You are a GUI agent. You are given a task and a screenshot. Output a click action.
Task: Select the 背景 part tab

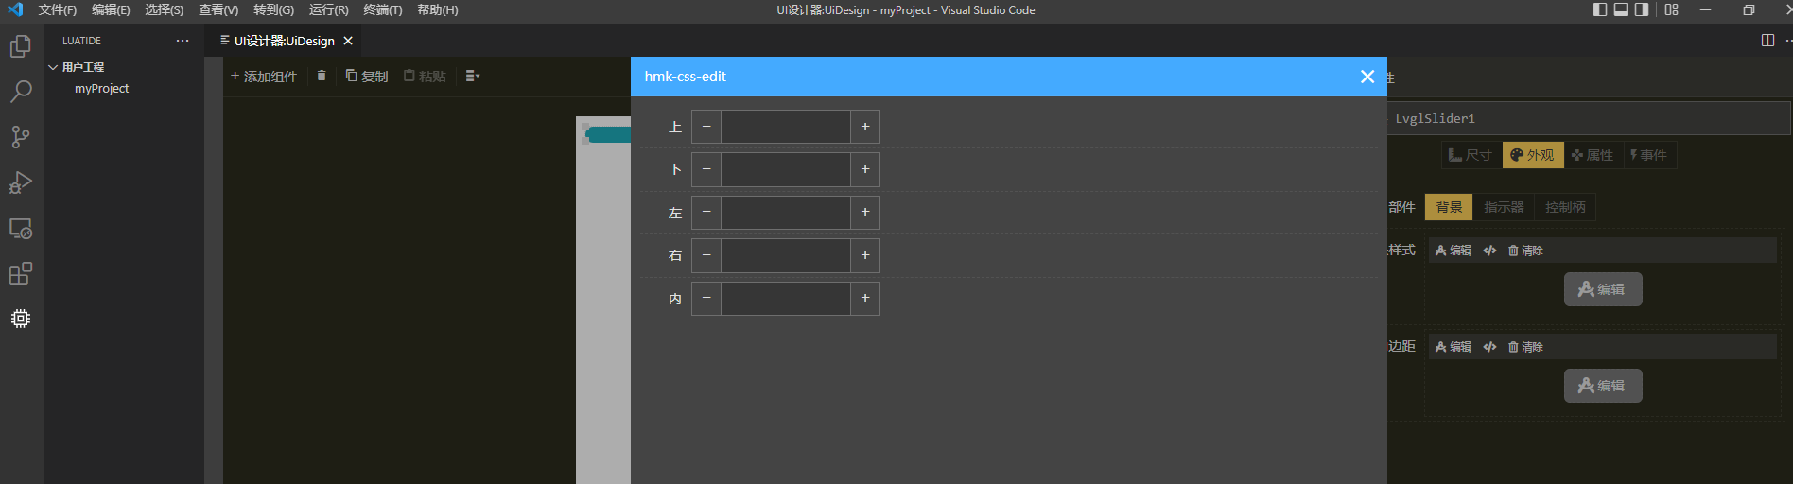[x=1449, y=207]
